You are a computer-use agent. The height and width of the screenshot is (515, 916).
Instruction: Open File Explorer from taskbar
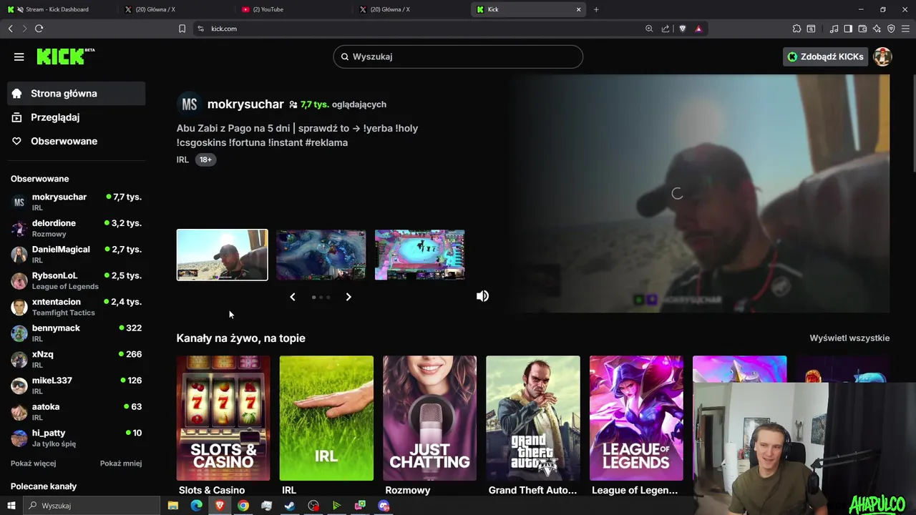point(172,506)
